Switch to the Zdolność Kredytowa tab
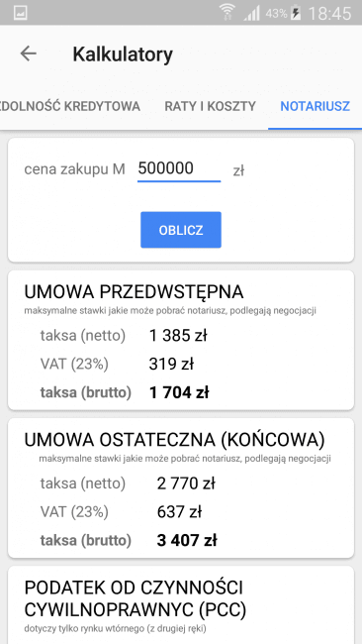Viewport: 362px width, 644px height. [x=70, y=106]
